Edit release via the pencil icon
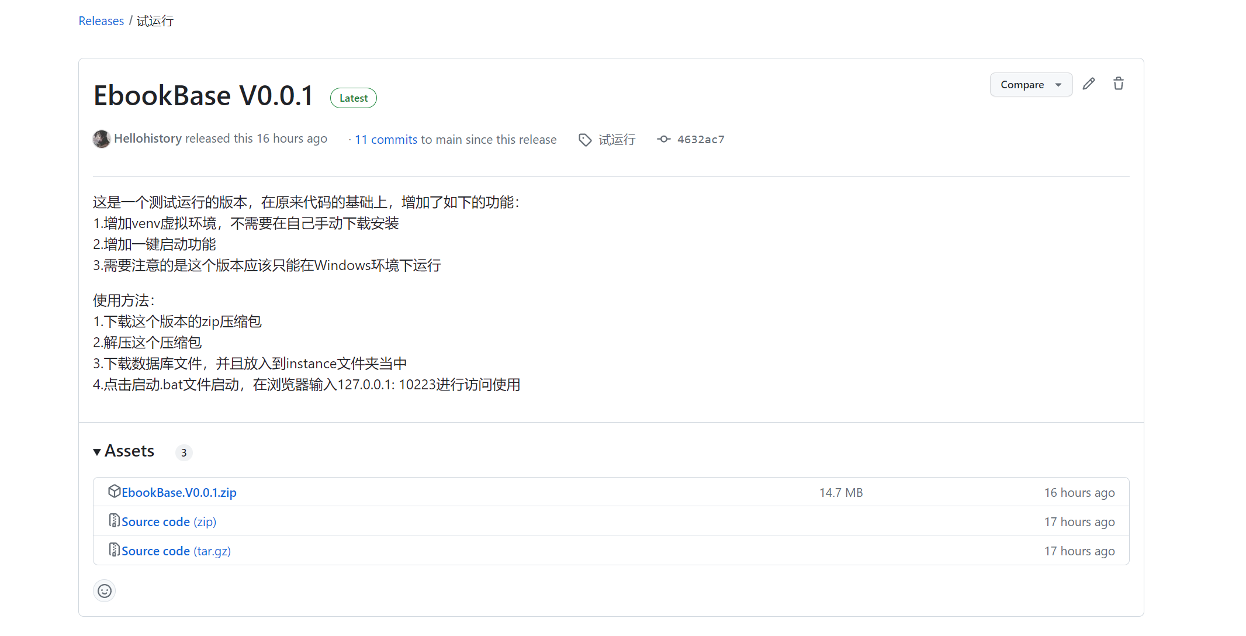The width and height of the screenshot is (1246, 636). tap(1088, 84)
